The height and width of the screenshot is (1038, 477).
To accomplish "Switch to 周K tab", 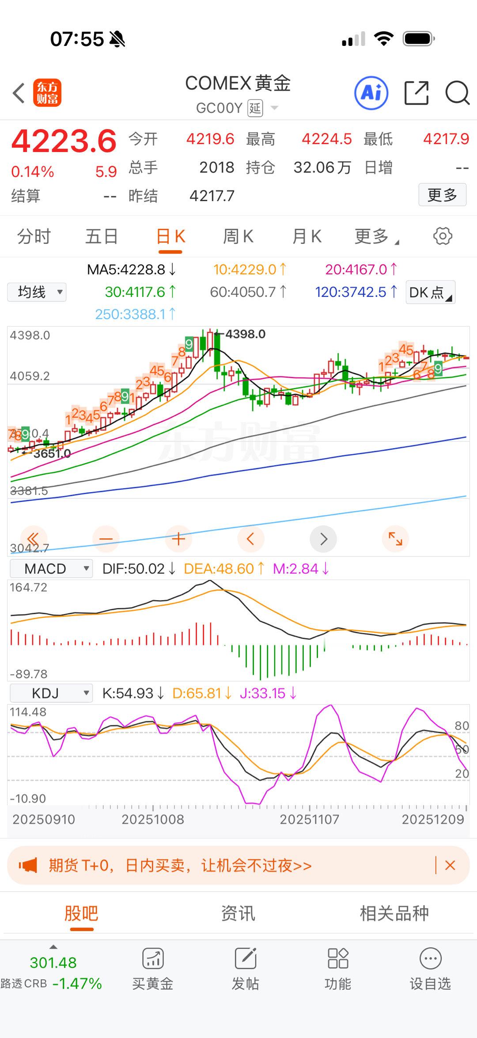I will click(238, 236).
